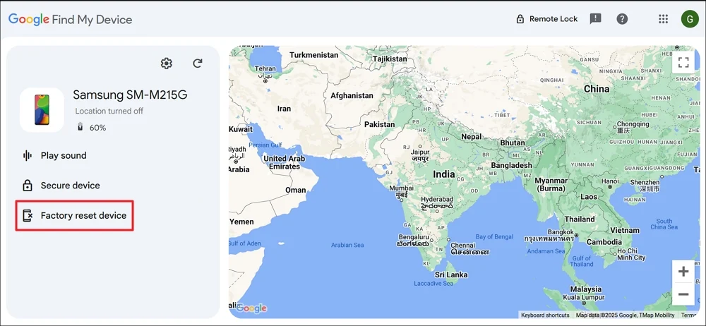Open the settings gear icon
Viewport: 706px width, 326px height.
click(x=167, y=64)
